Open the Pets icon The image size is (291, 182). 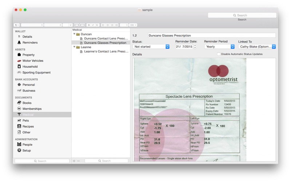pyautogui.click(x=19, y=120)
